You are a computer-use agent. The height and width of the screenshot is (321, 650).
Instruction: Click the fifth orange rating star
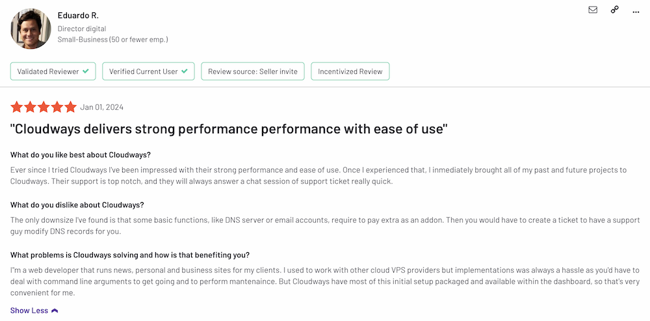pos(70,107)
